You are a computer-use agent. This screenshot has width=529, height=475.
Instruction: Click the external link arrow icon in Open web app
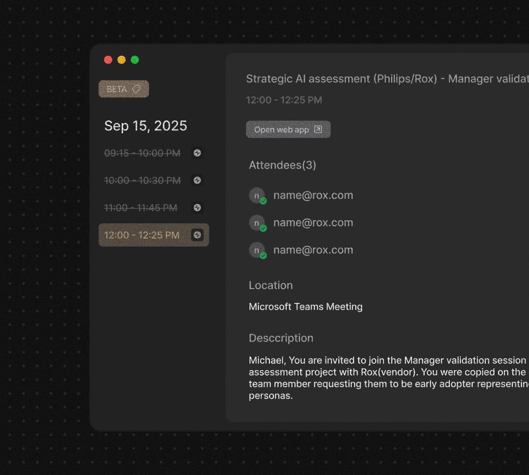(x=318, y=129)
